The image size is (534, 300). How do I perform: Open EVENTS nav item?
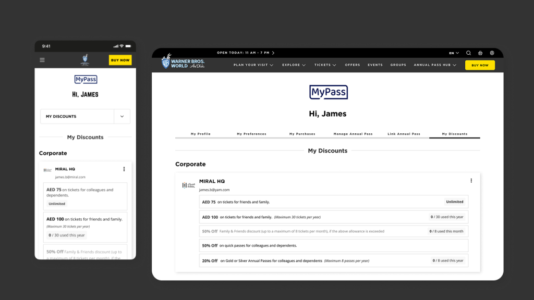(x=375, y=65)
